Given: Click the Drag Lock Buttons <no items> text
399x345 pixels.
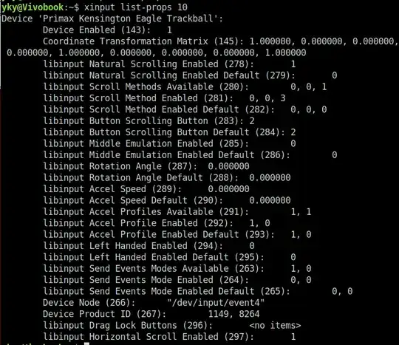Looking at the screenshot, I should point(275,325).
